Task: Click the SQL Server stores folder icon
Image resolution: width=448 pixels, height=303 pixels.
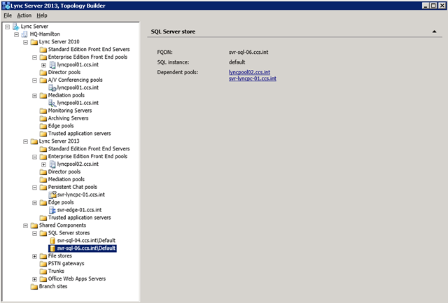Action: [x=43, y=233]
